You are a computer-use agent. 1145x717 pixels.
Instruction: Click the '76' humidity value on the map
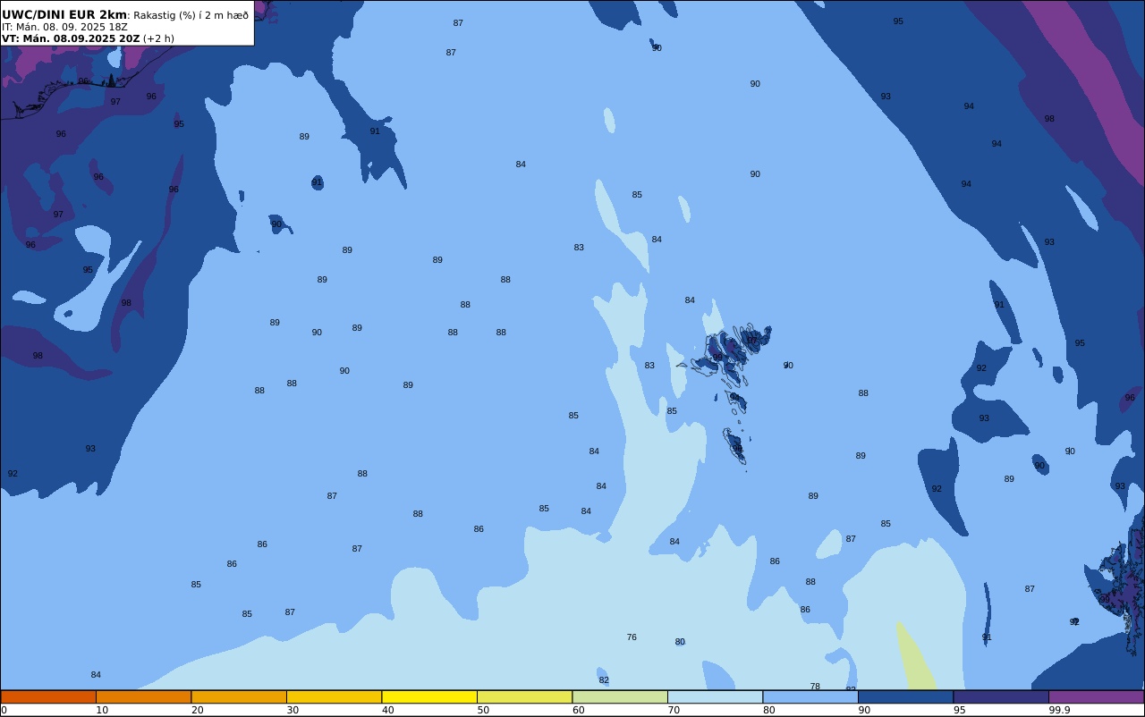click(x=632, y=637)
